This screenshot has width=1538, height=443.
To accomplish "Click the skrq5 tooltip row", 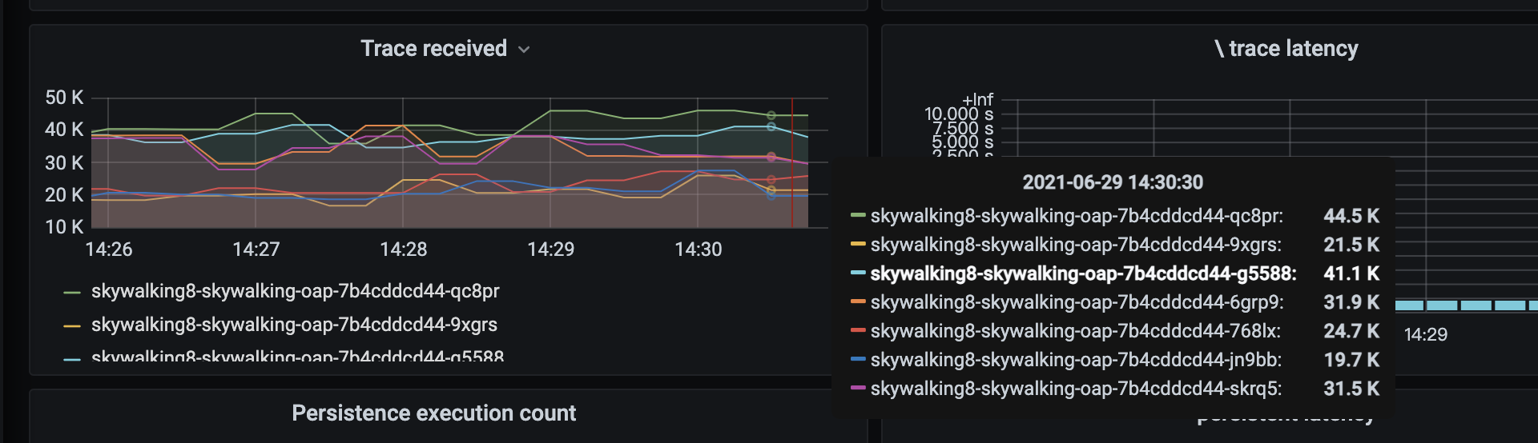I will pyautogui.click(x=1114, y=389).
